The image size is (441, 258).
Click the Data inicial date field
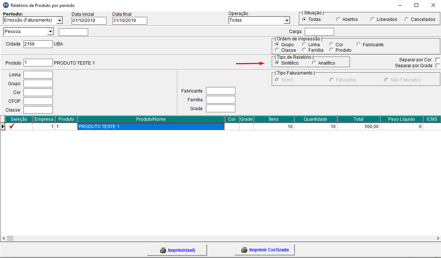coord(89,21)
